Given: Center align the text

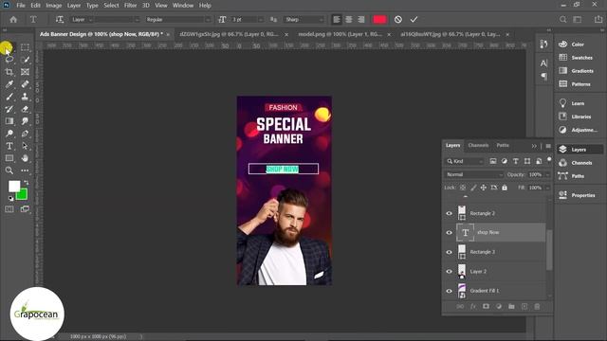Looking at the screenshot, I should [x=349, y=19].
